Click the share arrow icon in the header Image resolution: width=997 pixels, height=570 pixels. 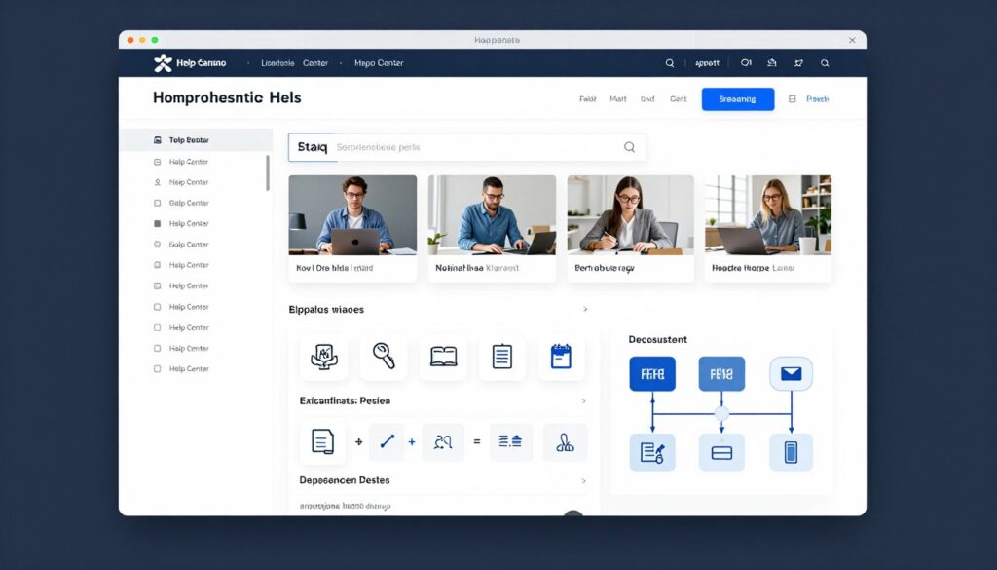[x=798, y=63]
